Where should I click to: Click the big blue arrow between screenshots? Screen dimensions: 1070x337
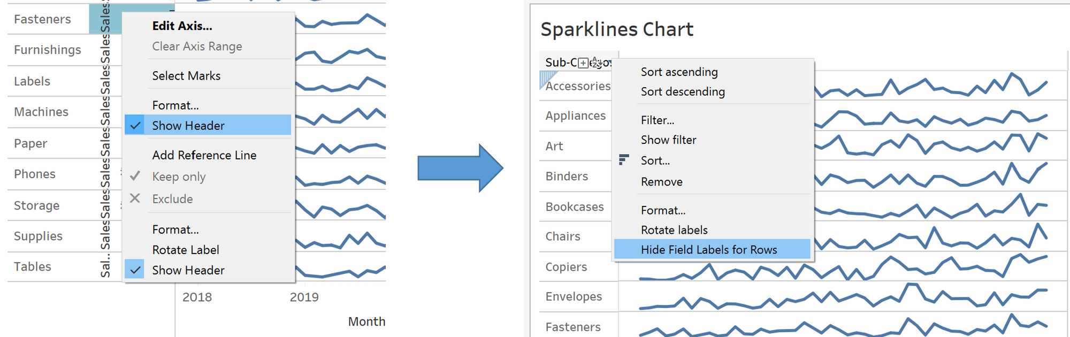(460, 168)
